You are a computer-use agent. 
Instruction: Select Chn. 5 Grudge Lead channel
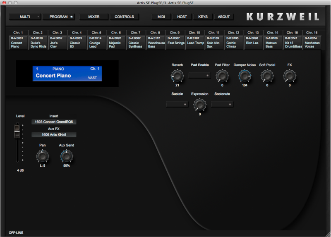[96, 43]
